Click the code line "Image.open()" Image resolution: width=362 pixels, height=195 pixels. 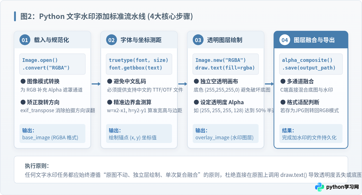coord(40,60)
